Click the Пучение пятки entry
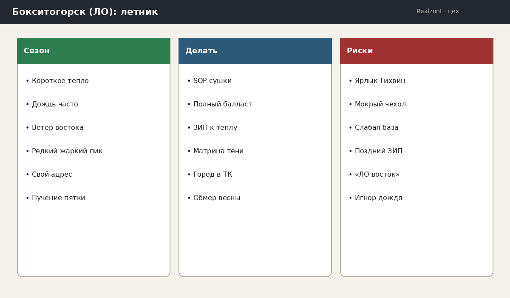 [58, 198]
